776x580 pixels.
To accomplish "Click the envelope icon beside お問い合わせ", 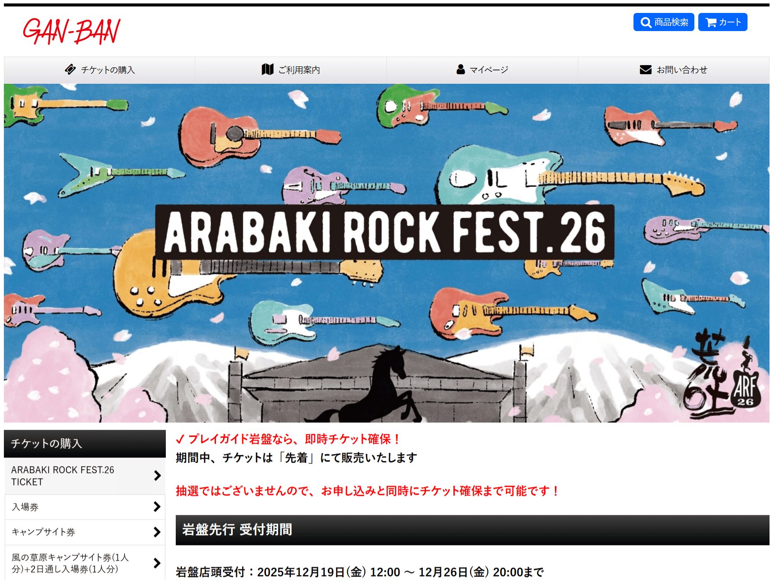I will (646, 69).
